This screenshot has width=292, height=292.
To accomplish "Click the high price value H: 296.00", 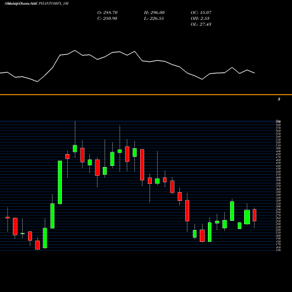I will 154,13.
